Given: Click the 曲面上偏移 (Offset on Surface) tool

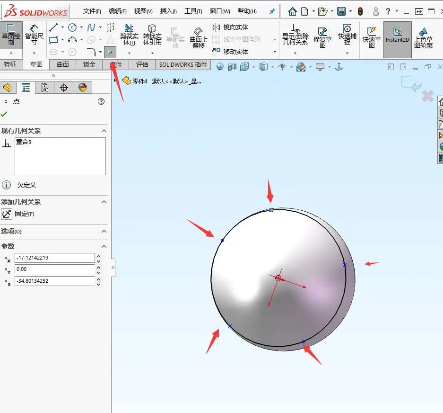Looking at the screenshot, I should pyautogui.click(x=198, y=36).
